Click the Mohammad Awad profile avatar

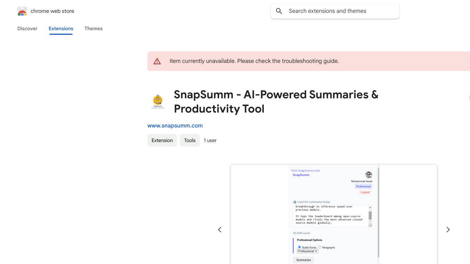368,175
